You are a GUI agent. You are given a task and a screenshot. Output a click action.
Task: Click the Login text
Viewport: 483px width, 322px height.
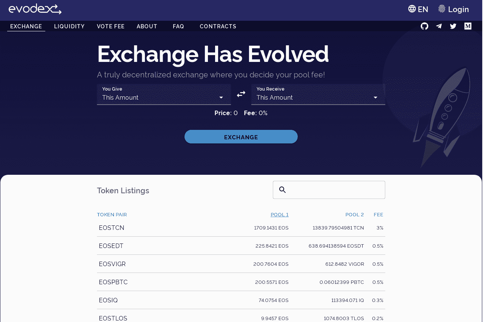click(x=458, y=9)
